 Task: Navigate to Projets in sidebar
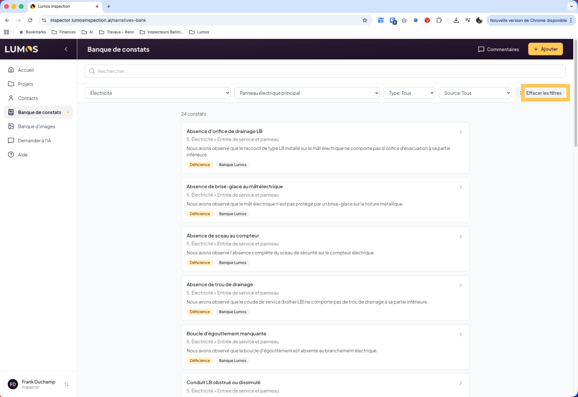(x=25, y=84)
